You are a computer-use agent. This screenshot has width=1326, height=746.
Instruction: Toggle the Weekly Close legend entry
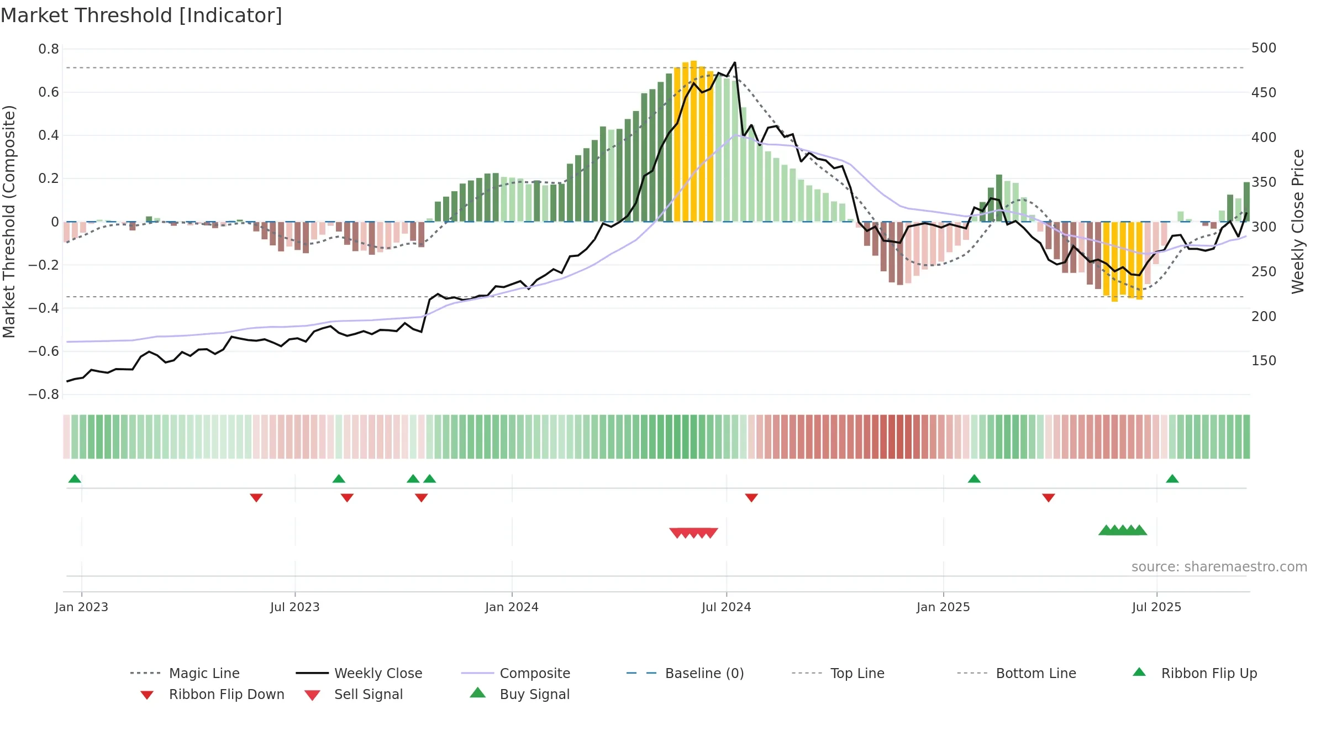(x=359, y=673)
